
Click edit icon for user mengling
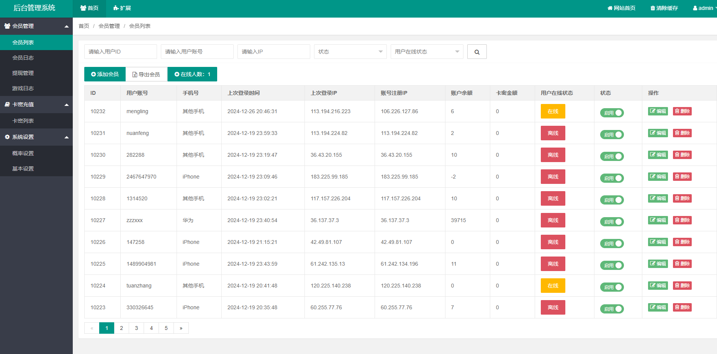pyautogui.click(x=658, y=111)
